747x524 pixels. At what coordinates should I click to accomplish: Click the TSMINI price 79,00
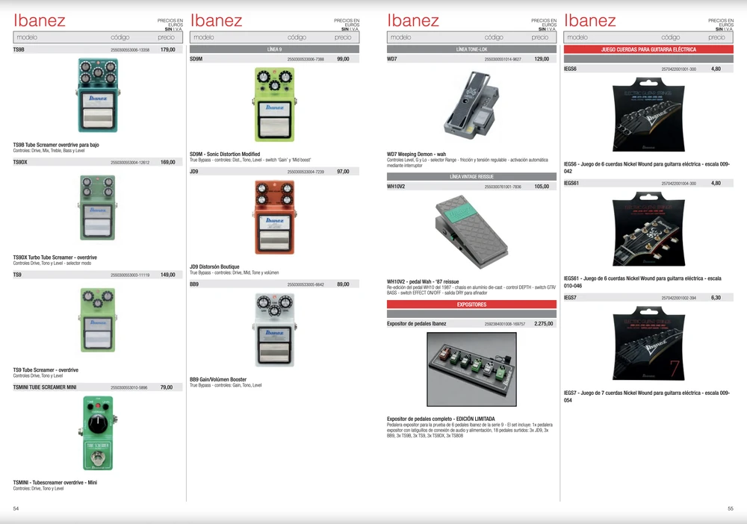(x=167, y=387)
